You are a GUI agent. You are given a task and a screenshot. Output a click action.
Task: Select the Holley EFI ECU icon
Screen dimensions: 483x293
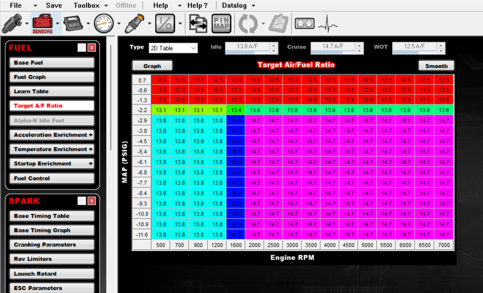click(x=73, y=23)
